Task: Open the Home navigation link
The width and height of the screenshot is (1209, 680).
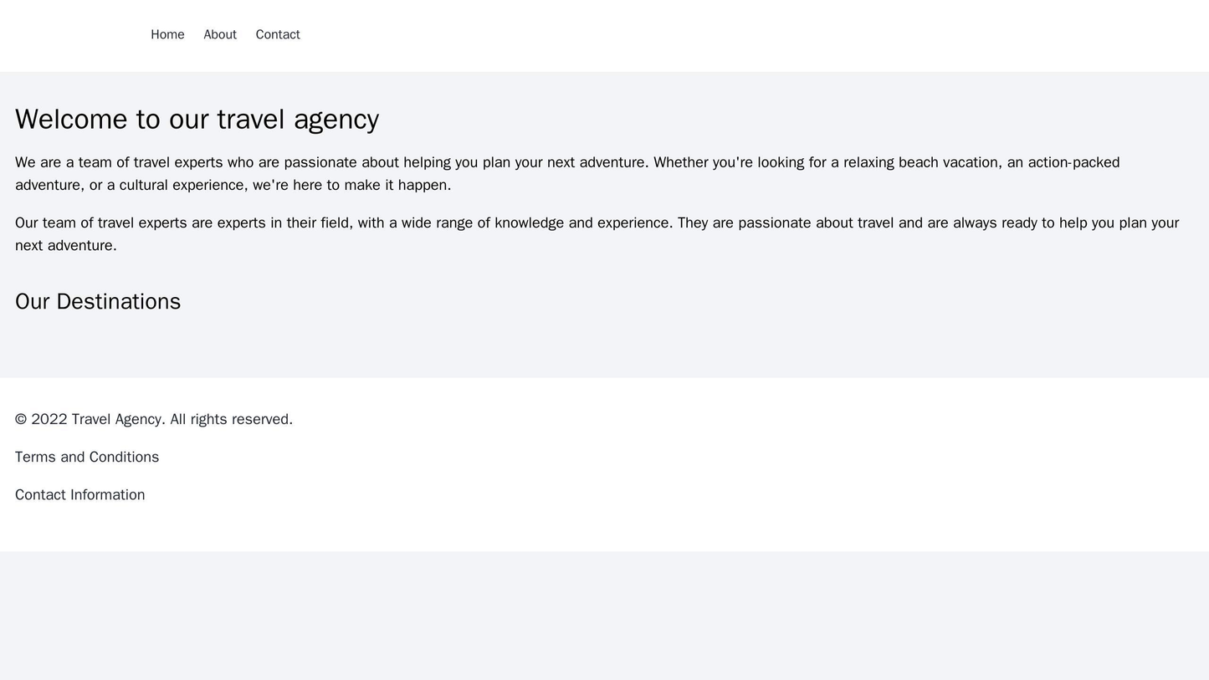Action: pos(167,34)
